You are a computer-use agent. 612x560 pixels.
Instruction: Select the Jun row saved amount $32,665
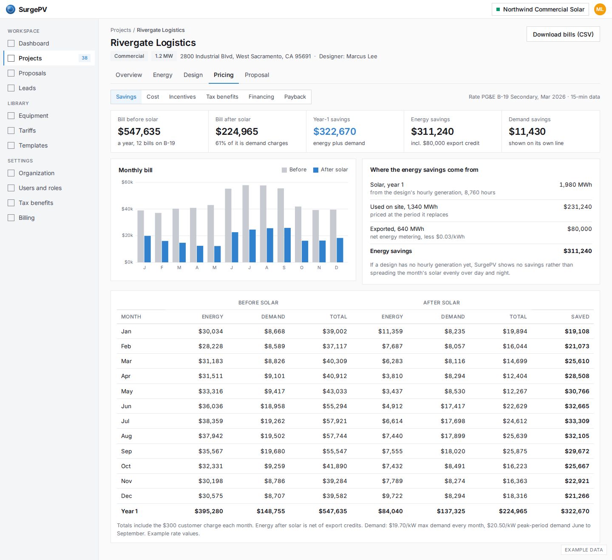tap(577, 406)
